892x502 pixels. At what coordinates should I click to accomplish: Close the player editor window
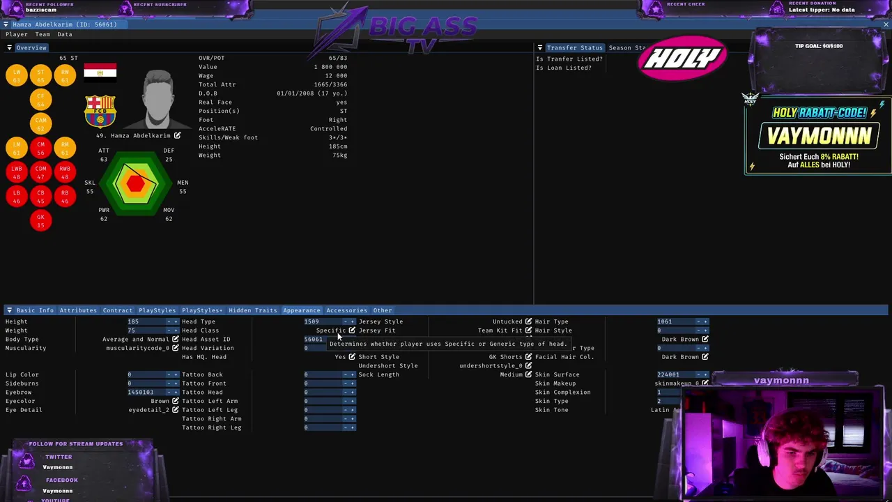click(886, 24)
